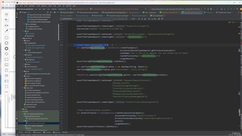Run with coverage icon in toolbar

pos(211,9)
